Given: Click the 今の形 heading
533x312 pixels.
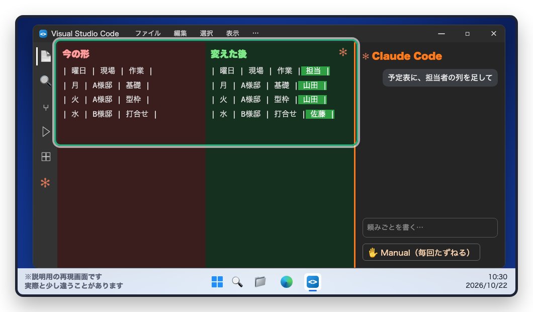Looking at the screenshot, I should [x=76, y=54].
